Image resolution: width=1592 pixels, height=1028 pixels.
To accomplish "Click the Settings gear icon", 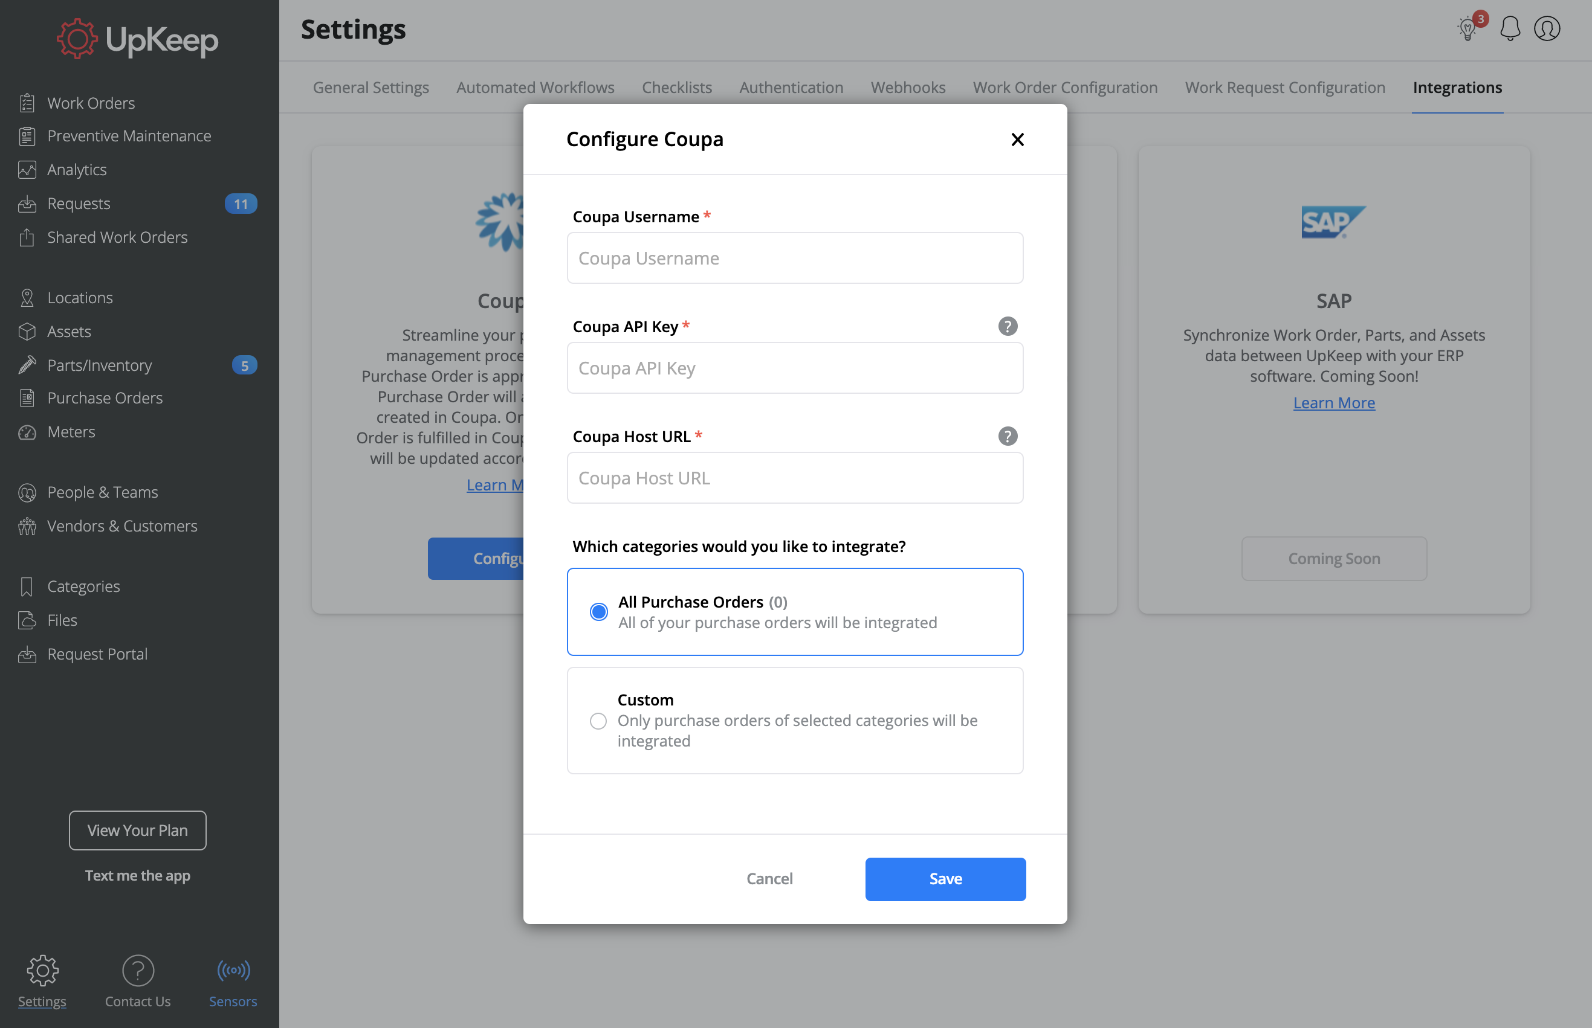I will [43, 970].
